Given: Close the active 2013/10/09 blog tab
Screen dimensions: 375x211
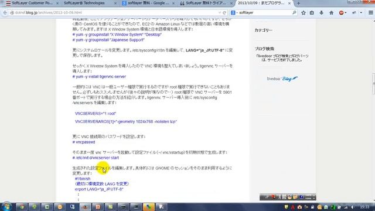Looking at the screenshot, I should (289, 4).
